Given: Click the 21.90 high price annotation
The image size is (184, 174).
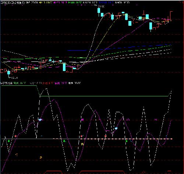Looking at the screenshot, I should (x=101, y=6).
